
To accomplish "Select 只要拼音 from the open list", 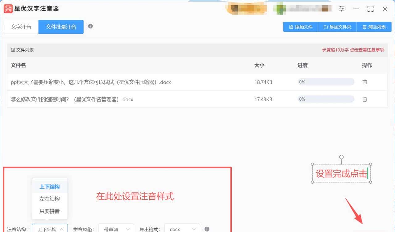I will click(50, 211).
